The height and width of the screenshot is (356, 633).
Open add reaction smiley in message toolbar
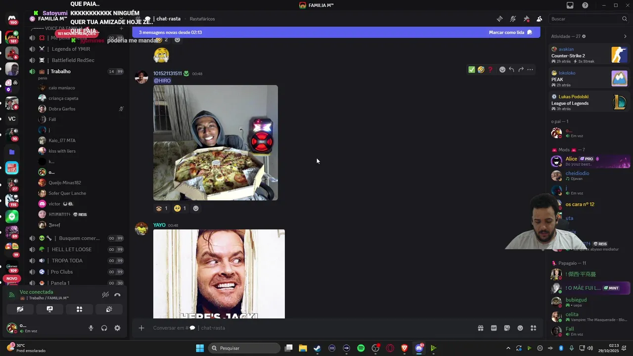502,70
